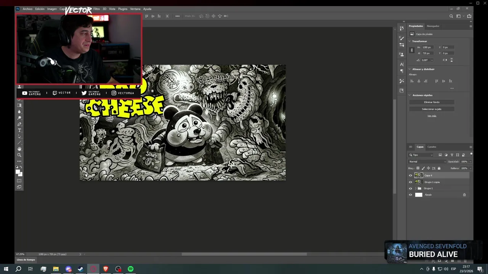Screen dimensions: 488x274
Task: Select the Pen tool in the toolbox
Action: [19, 124]
